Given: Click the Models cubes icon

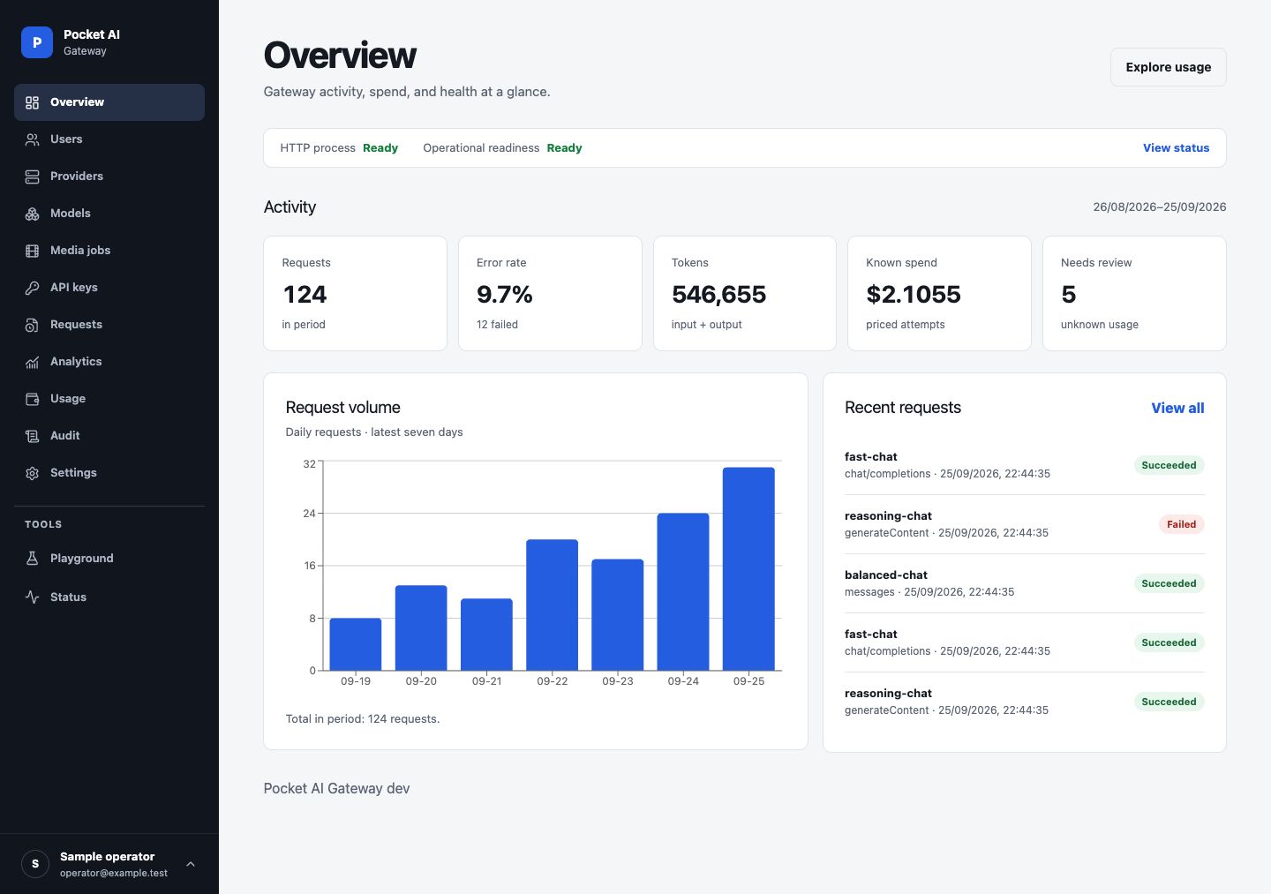Looking at the screenshot, I should pos(32,214).
